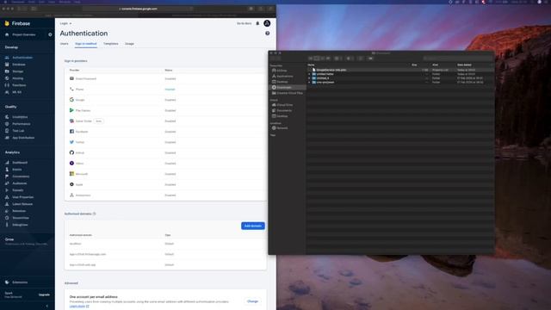The image size is (551, 310).
Task: Open Play Games provider row
Action: coord(165,110)
